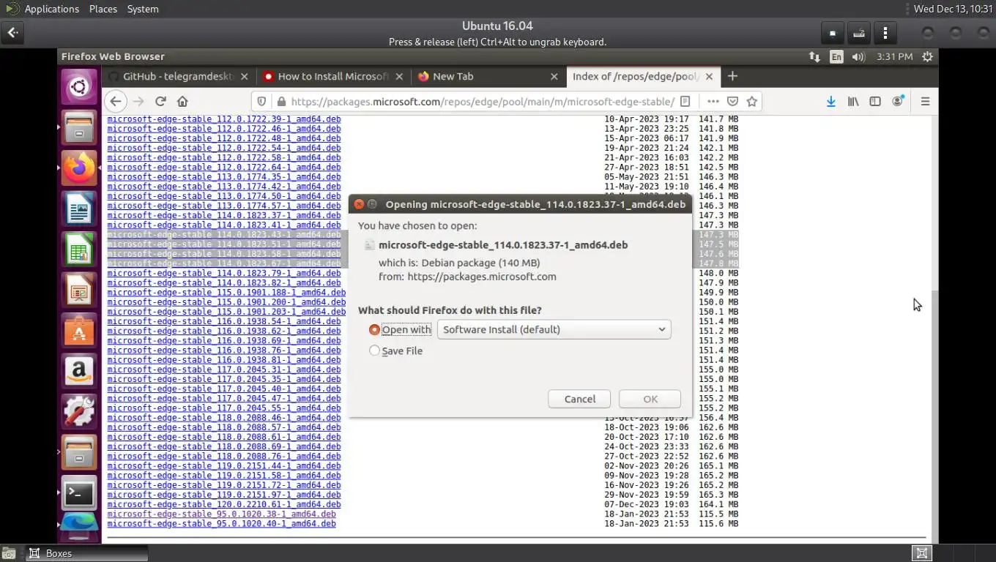Open Ubuntu session gear menu

click(x=928, y=56)
